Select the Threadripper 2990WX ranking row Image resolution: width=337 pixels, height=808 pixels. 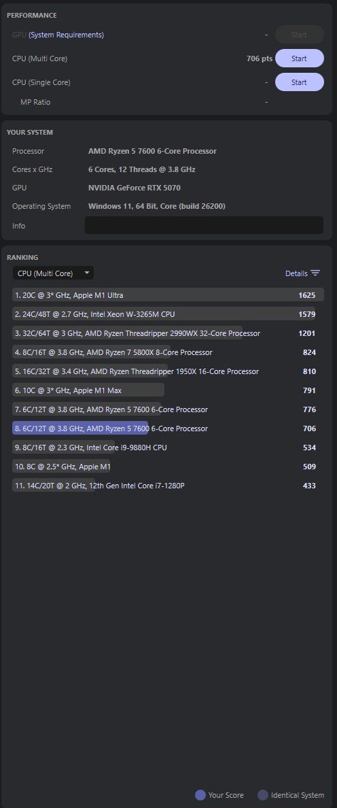tap(168, 333)
